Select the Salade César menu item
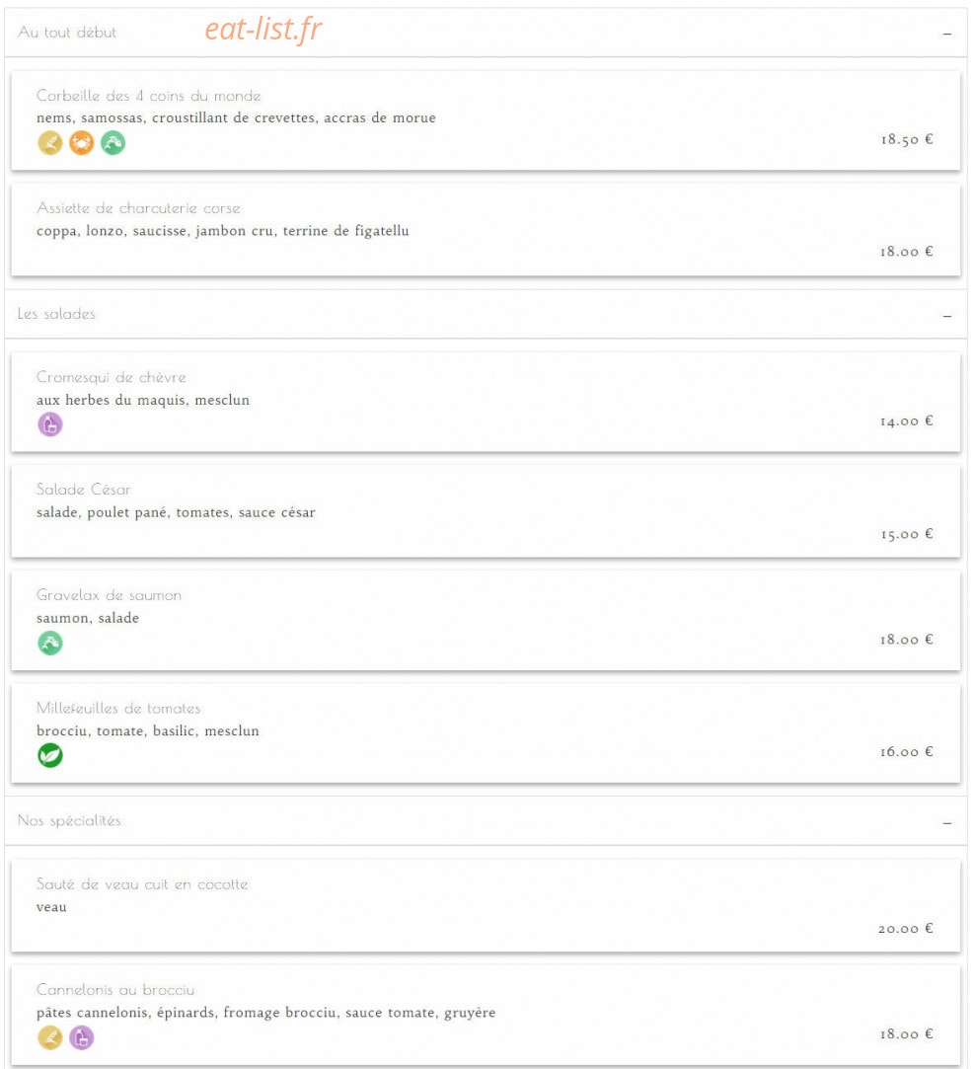The width and height of the screenshot is (976, 1069). (486, 511)
